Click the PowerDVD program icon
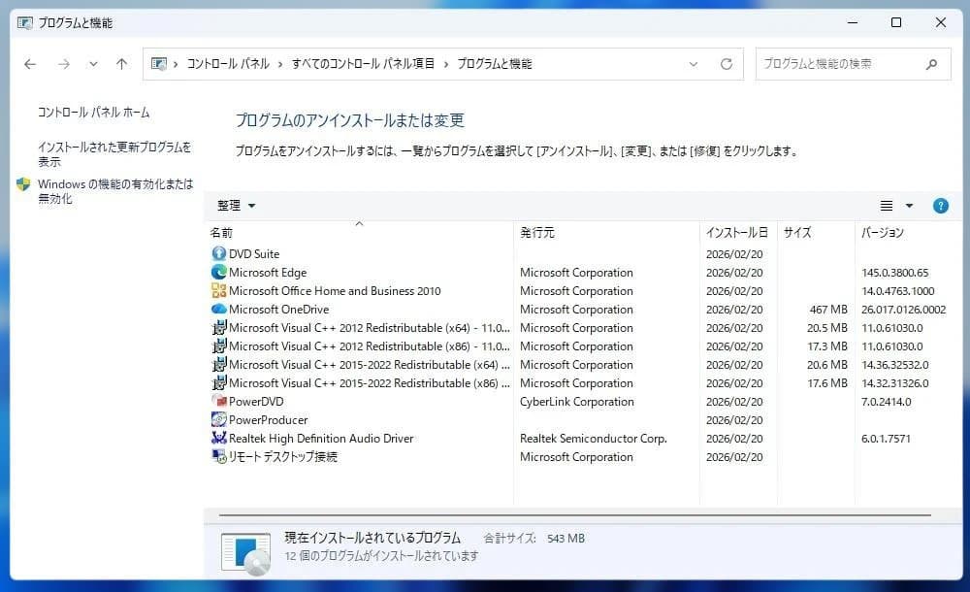The width and height of the screenshot is (970, 592). [x=219, y=401]
